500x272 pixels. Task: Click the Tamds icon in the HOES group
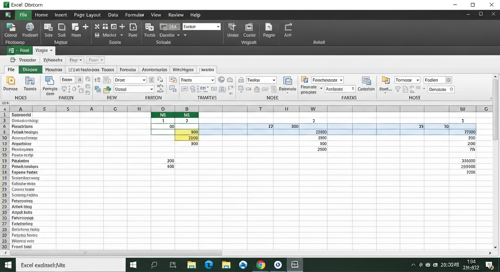click(30, 84)
